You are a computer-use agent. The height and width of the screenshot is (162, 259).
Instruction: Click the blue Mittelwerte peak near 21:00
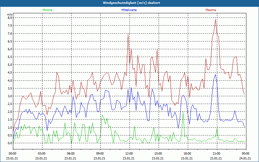coord(216,75)
